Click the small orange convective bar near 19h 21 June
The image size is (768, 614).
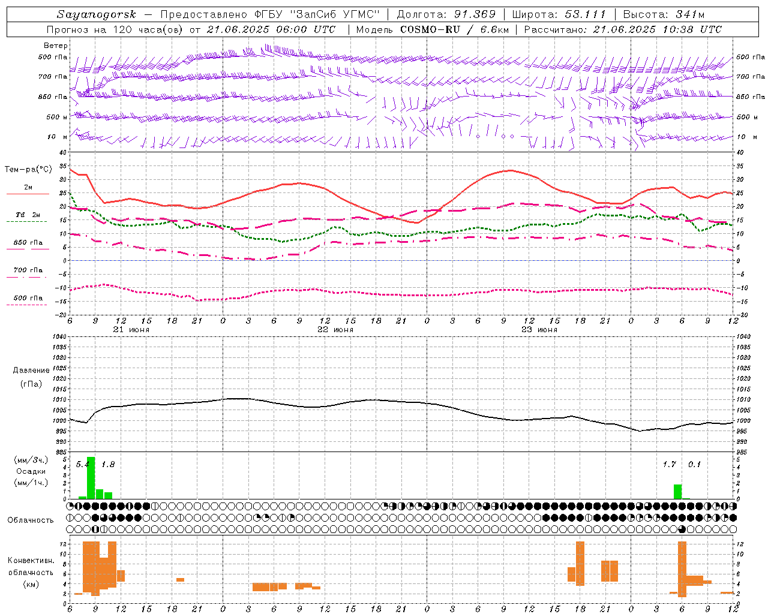click(x=180, y=580)
